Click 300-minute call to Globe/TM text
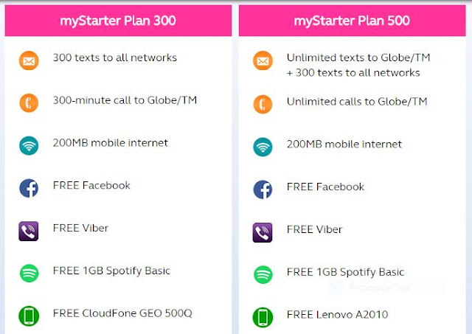472x334 pixels. point(125,100)
